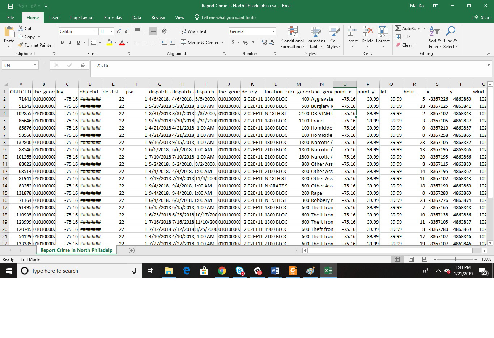Toggle Wrap Text
Image resolution: width=494 pixels, height=338 pixels.
click(x=194, y=31)
